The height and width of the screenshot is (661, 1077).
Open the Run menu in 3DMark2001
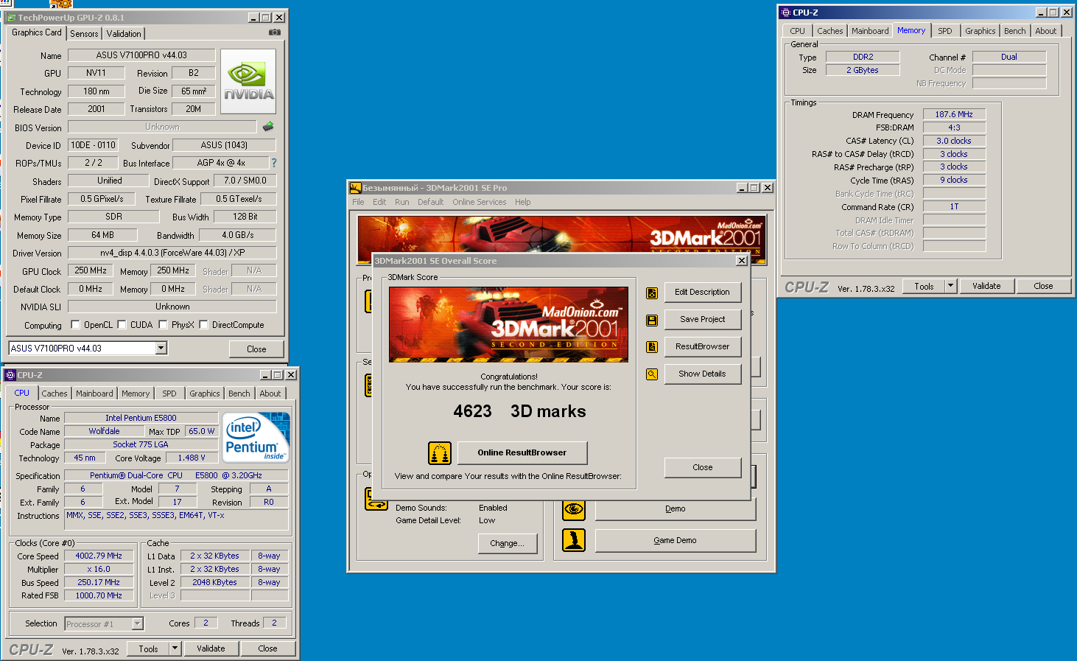point(401,202)
